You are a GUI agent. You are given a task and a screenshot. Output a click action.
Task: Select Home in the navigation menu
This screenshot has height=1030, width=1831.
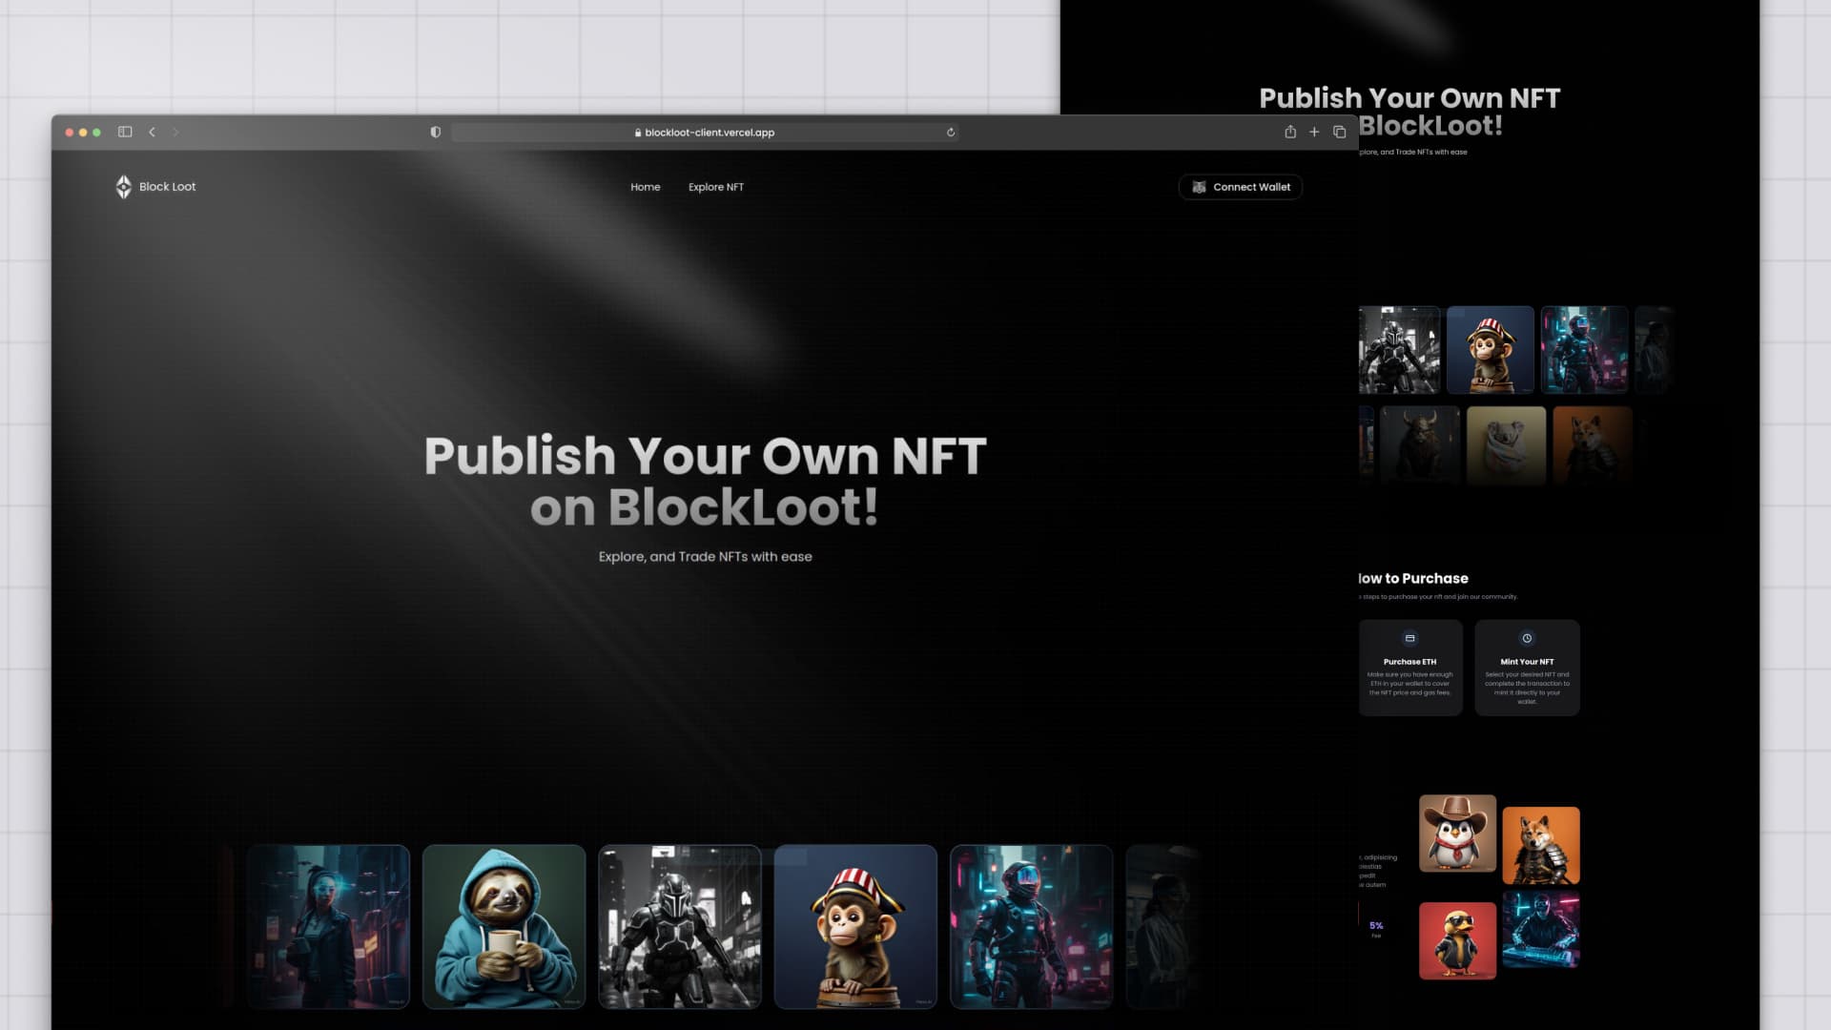pyautogui.click(x=645, y=187)
